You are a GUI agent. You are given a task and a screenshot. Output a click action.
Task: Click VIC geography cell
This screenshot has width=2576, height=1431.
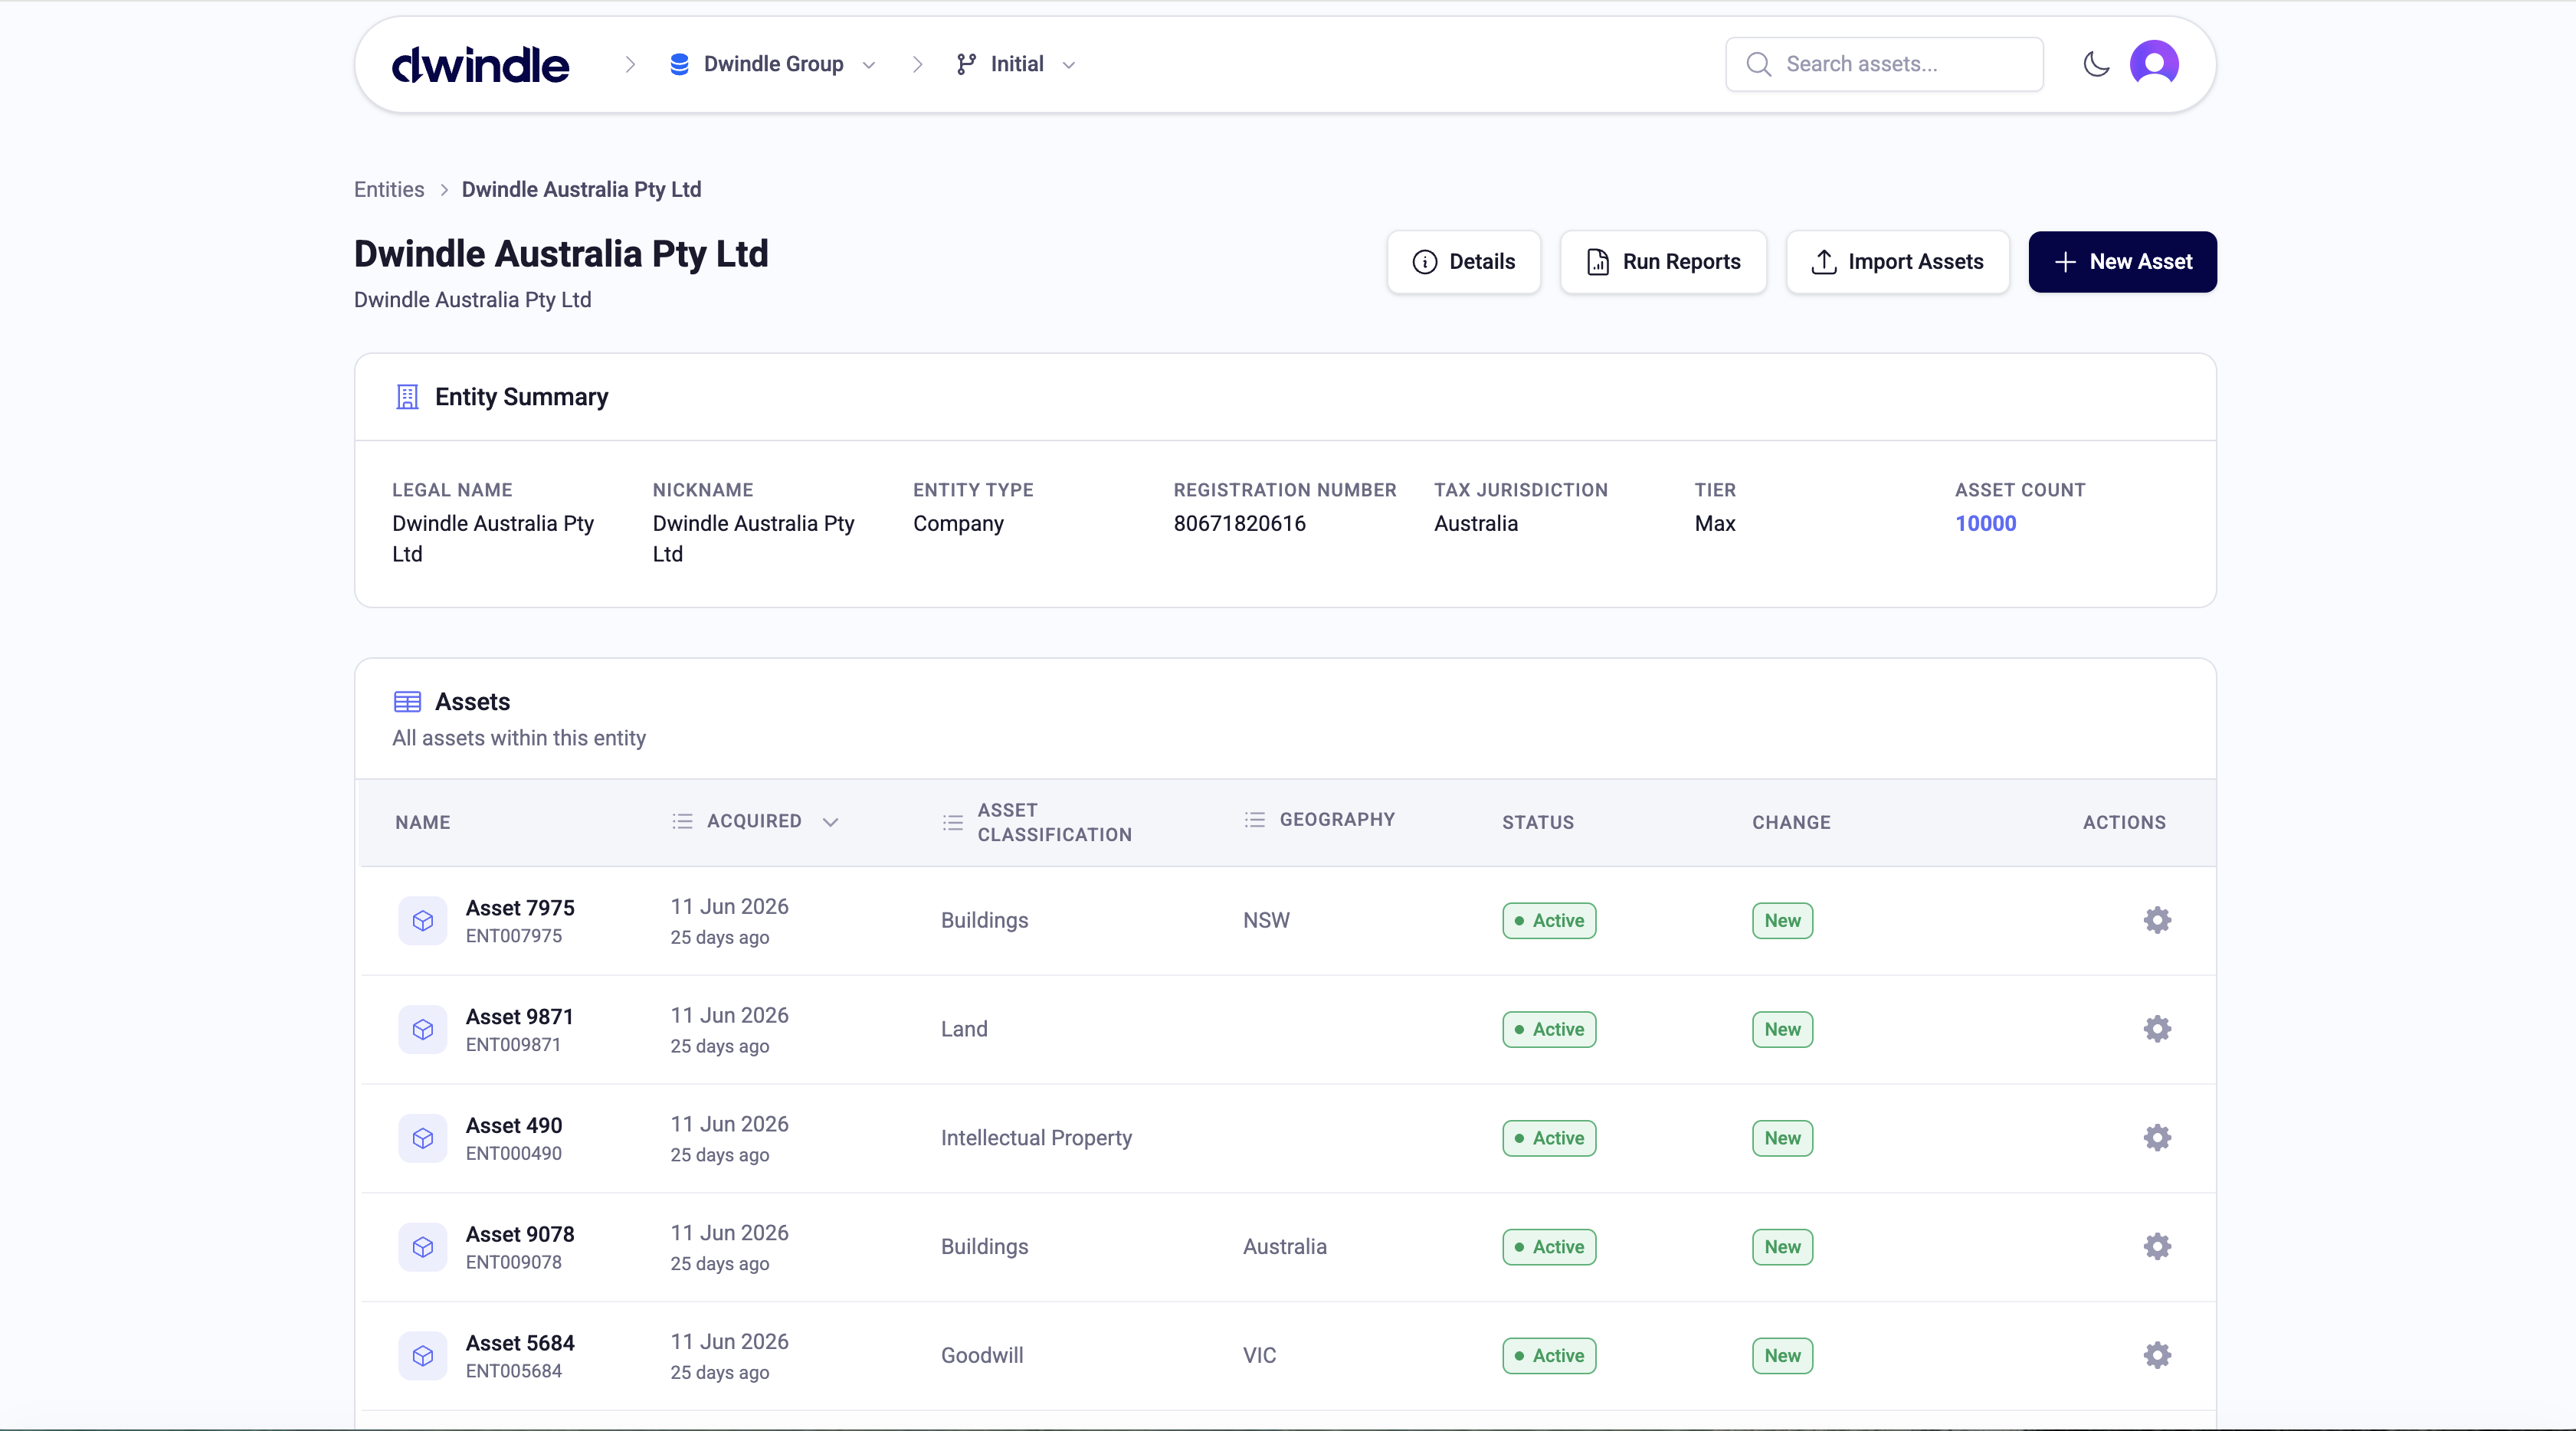pyautogui.click(x=1259, y=1357)
